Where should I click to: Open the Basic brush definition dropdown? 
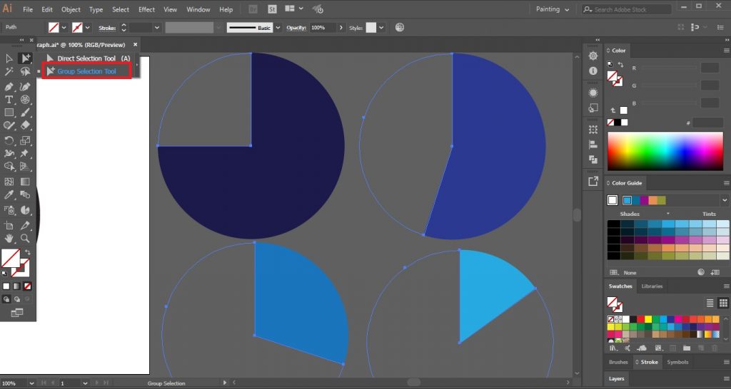point(278,28)
